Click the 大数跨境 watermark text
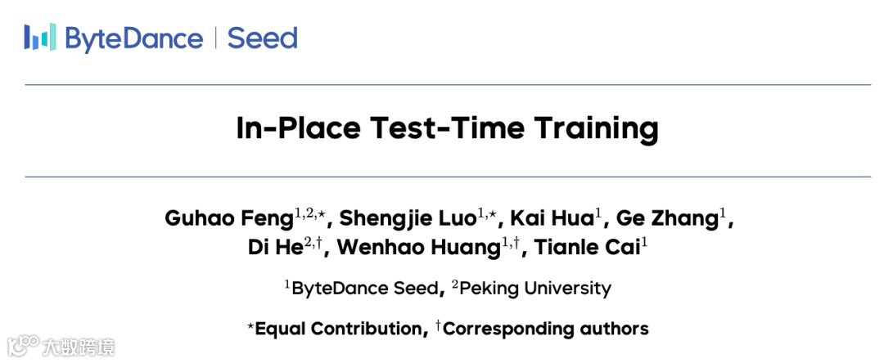884x363 pixels. [79, 347]
